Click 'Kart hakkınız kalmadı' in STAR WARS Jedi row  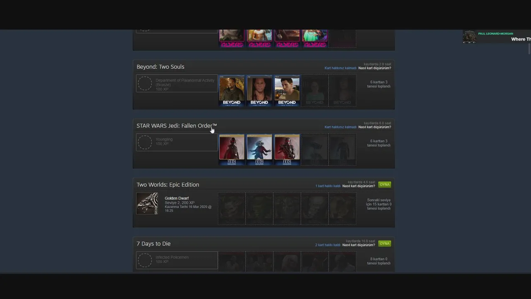(x=340, y=127)
